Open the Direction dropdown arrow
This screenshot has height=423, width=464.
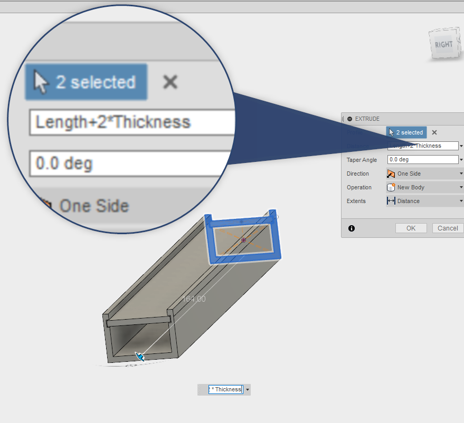[461, 174]
